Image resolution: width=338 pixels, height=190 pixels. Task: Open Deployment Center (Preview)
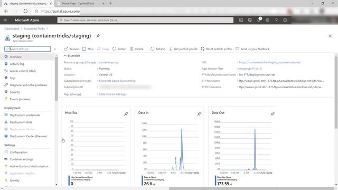(27, 136)
